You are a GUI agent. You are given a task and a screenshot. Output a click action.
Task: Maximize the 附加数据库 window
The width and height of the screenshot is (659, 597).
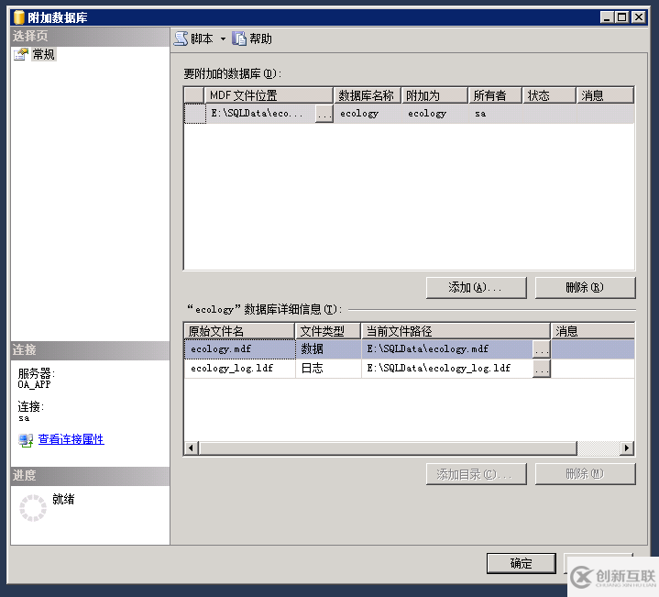622,17
